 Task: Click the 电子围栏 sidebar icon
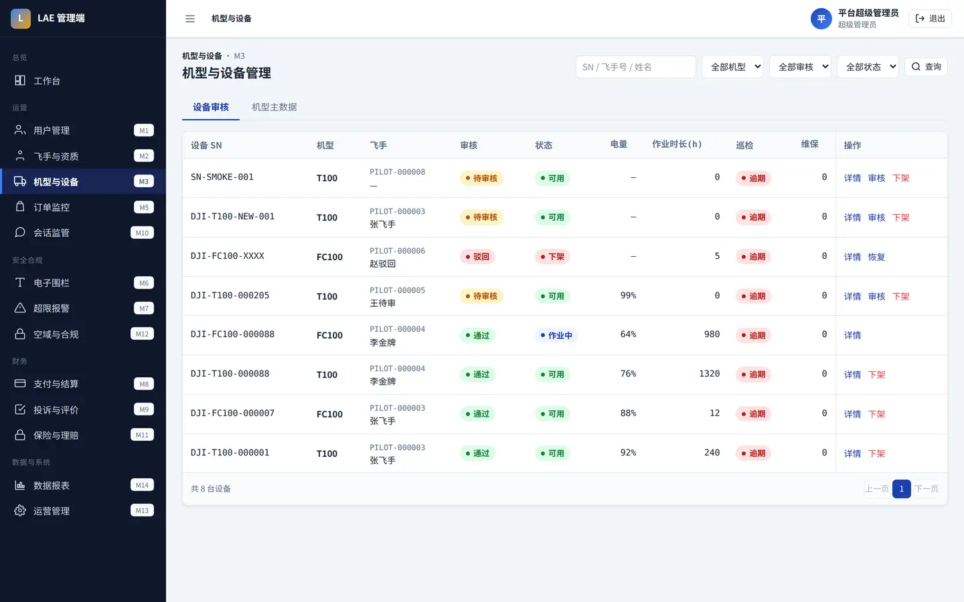[20, 282]
